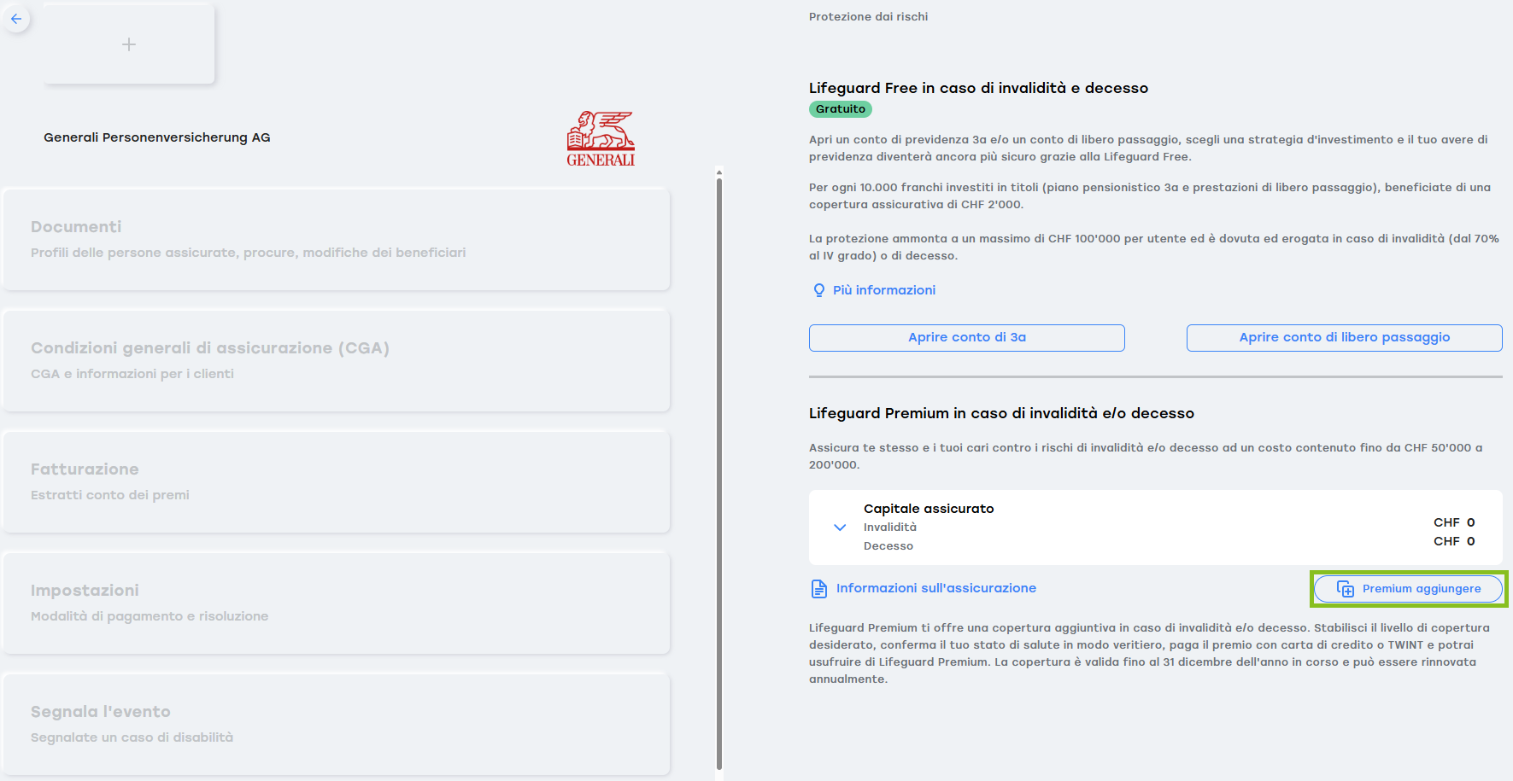Image resolution: width=1513 pixels, height=781 pixels.
Task: Click 'Profili delle persone assicurate' subtitle
Action: (135, 253)
